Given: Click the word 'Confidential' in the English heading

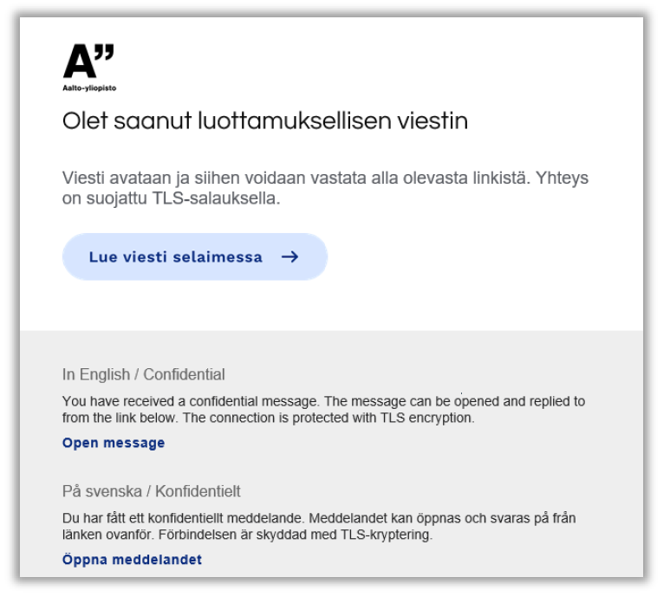Looking at the screenshot, I should click(x=184, y=375).
